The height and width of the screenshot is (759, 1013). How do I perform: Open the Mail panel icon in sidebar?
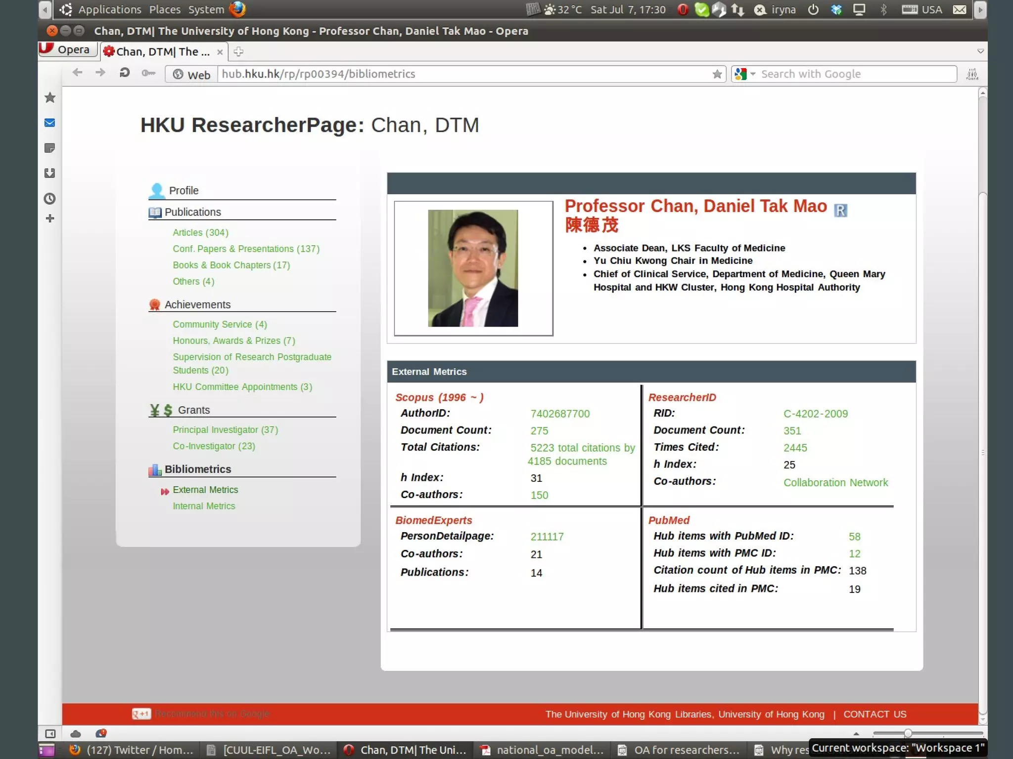point(49,123)
